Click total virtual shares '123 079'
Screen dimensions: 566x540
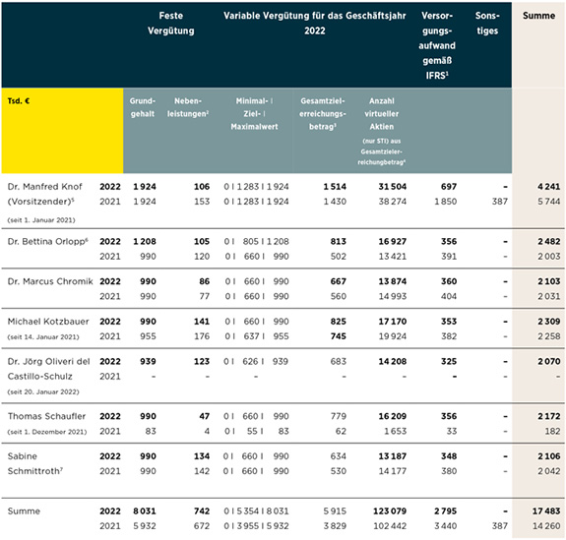(390, 511)
